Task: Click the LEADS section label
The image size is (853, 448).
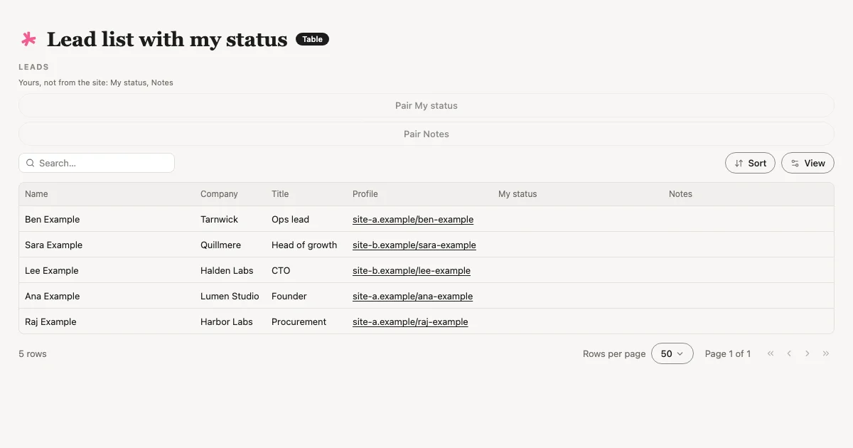Action: click(x=33, y=67)
